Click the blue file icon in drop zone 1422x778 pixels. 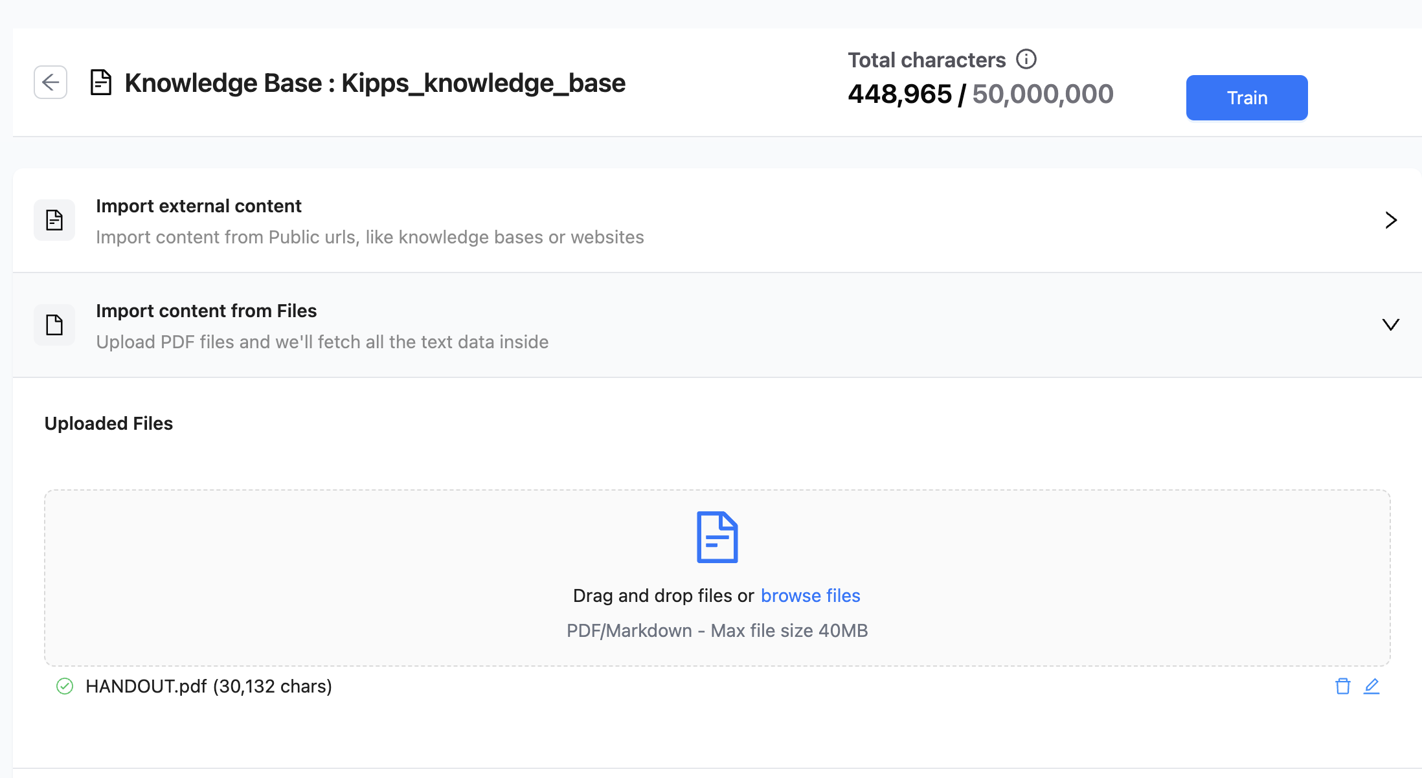click(717, 537)
